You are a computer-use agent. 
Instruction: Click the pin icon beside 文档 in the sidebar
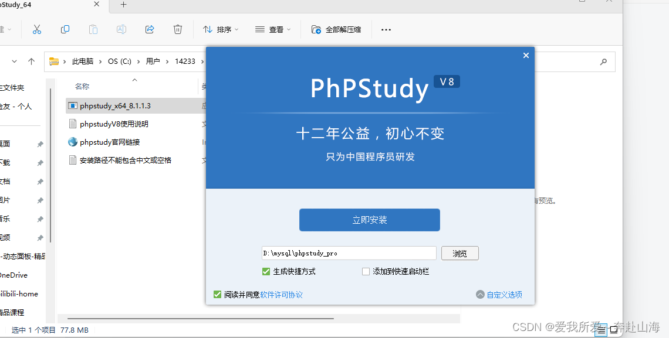pyautogui.click(x=40, y=182)
